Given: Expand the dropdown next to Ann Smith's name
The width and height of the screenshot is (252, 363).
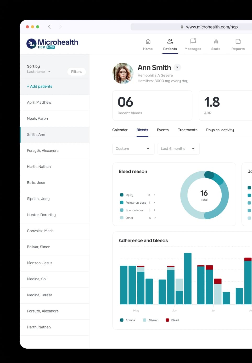Looking at the screenshot, I should (177, 67).
